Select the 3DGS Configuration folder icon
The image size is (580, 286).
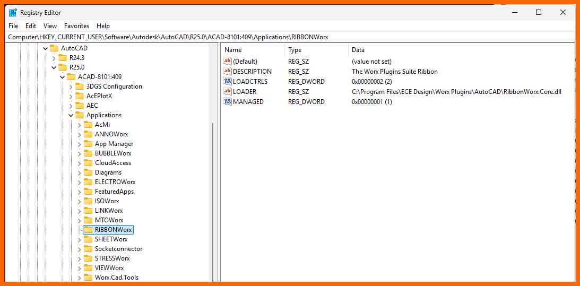pyautogui.click(x=80, y=86)
